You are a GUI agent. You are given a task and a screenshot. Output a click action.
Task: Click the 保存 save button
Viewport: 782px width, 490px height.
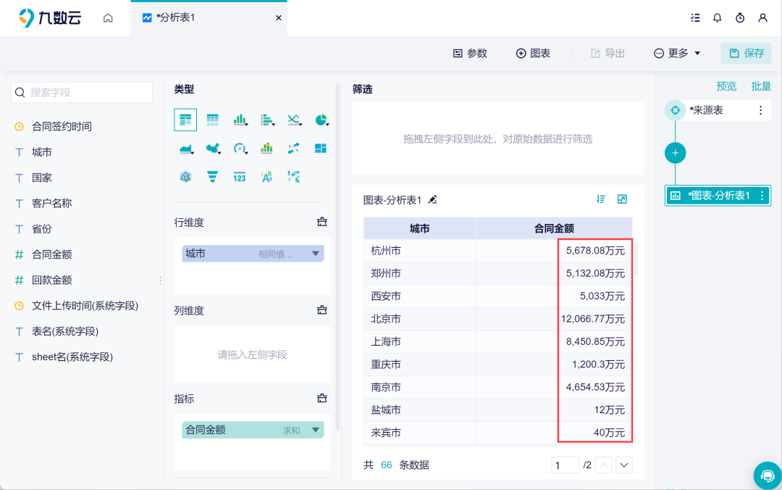(747, 53)
